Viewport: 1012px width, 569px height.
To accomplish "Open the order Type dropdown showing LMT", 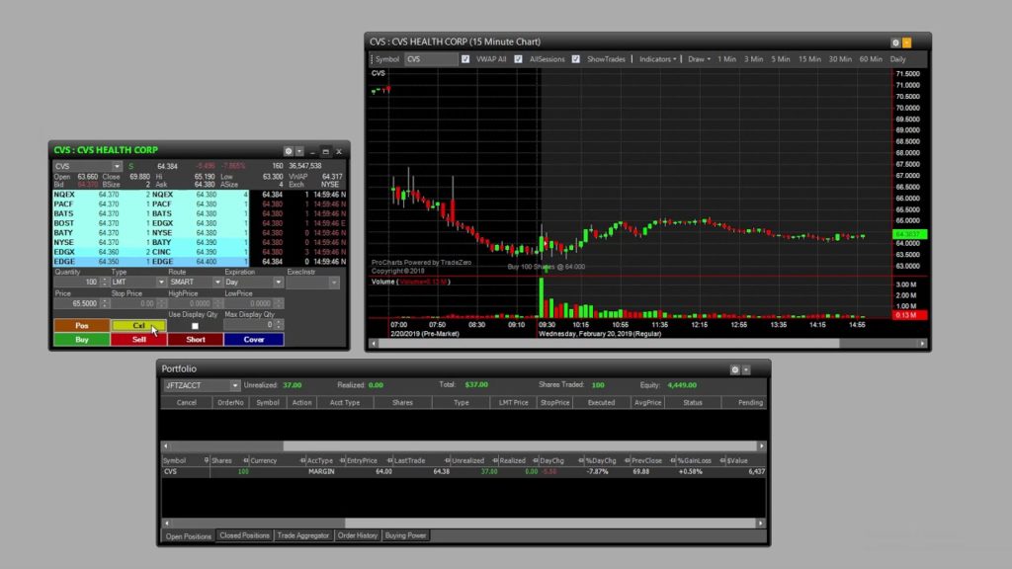I will [x=162, y=282].
